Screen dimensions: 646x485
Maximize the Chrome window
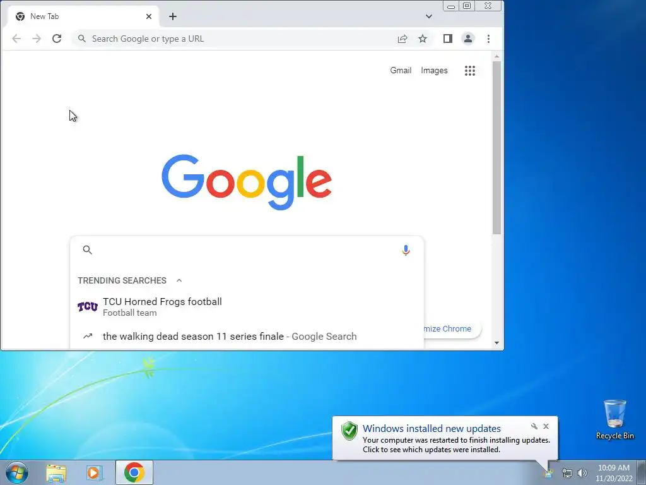(x=467, y=6)
